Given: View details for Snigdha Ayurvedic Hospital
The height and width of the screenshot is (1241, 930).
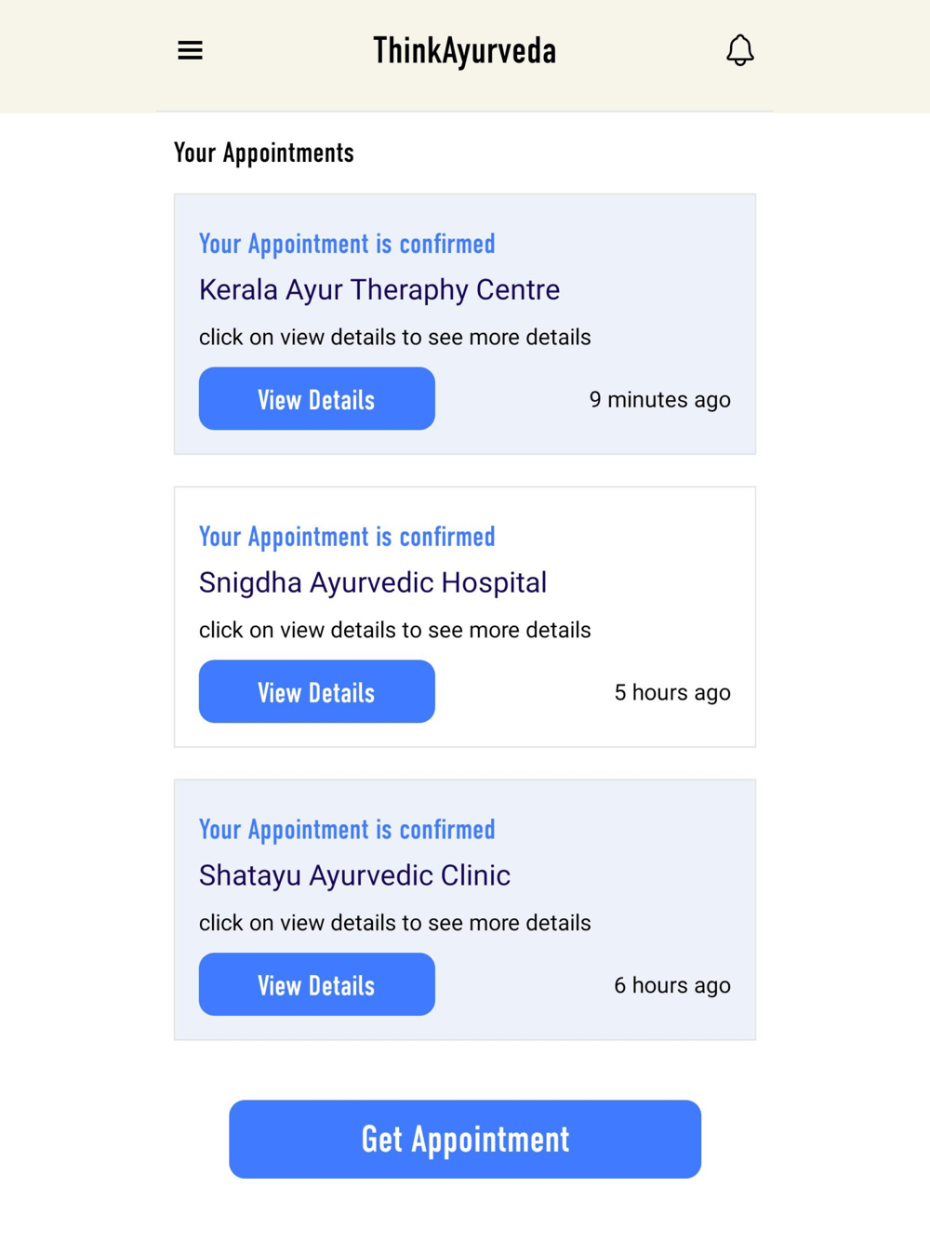Looking at the screenshot, I should (316, 692).
